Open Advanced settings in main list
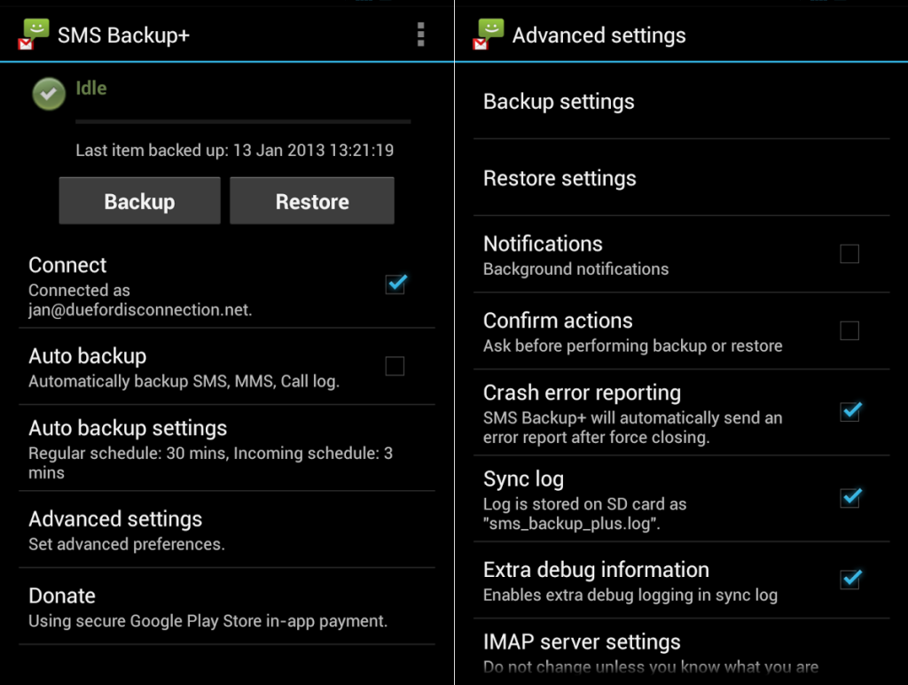The height and width of the screenshot is (685, 908). click(x=227, y=529)
